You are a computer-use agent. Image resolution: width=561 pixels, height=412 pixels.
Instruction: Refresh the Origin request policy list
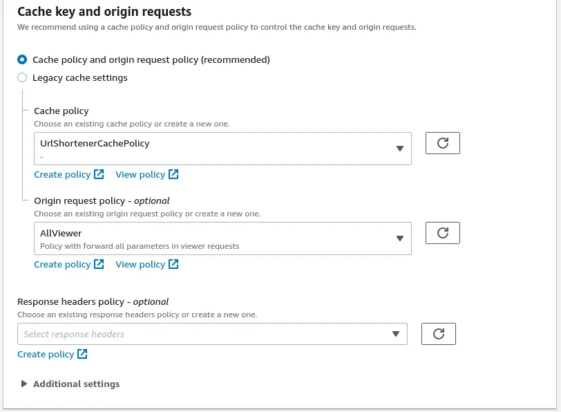coord(443,233)
